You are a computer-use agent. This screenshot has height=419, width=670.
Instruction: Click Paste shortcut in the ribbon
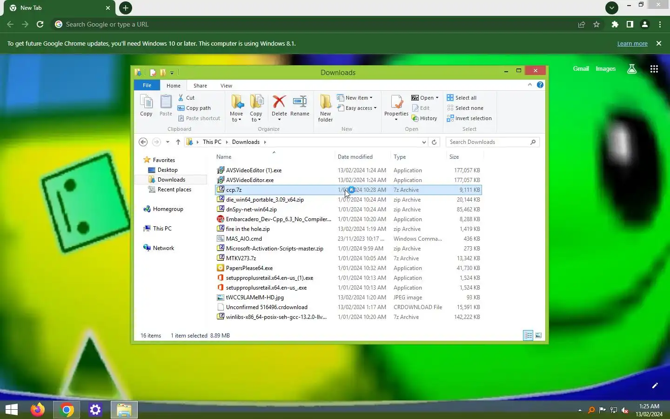click(199, 118)
